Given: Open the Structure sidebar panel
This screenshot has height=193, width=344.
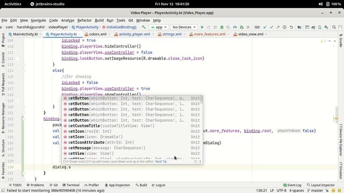Looking at the screenshot, I should 3,148.
